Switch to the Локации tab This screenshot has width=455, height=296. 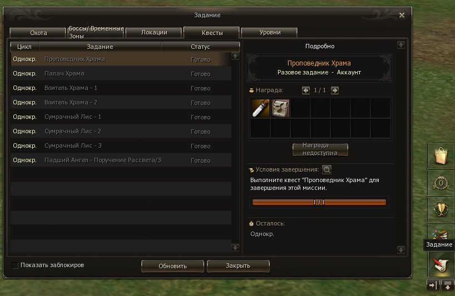(x=154, y=32)
